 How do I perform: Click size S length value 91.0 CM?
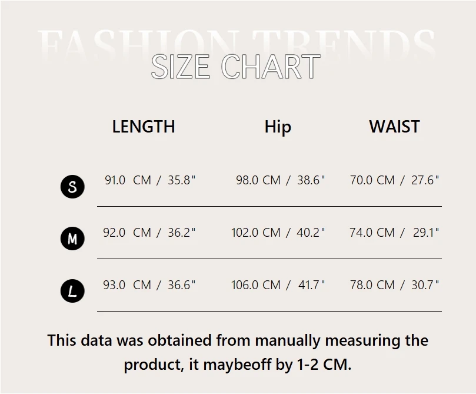click(x=128, y=180)
